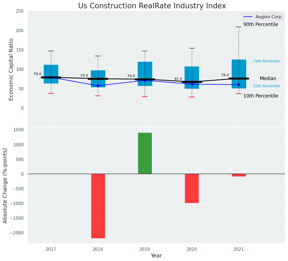Click the chart title text
288x261 pixels.
click(x=152, y=6)
